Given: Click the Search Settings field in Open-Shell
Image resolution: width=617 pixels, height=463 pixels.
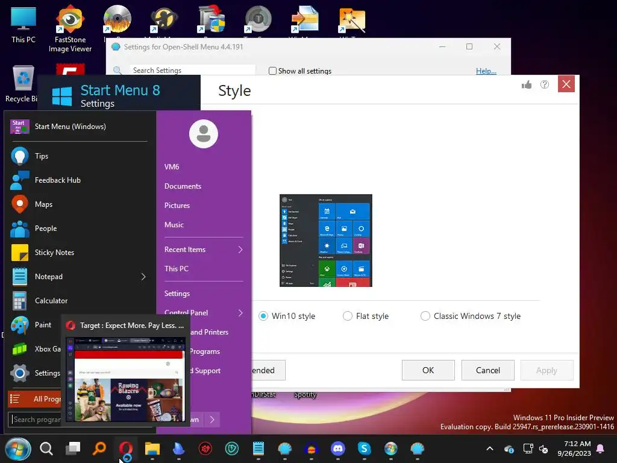Looking at the screenshot, I should pyautogui.click(x=193, y=70).
